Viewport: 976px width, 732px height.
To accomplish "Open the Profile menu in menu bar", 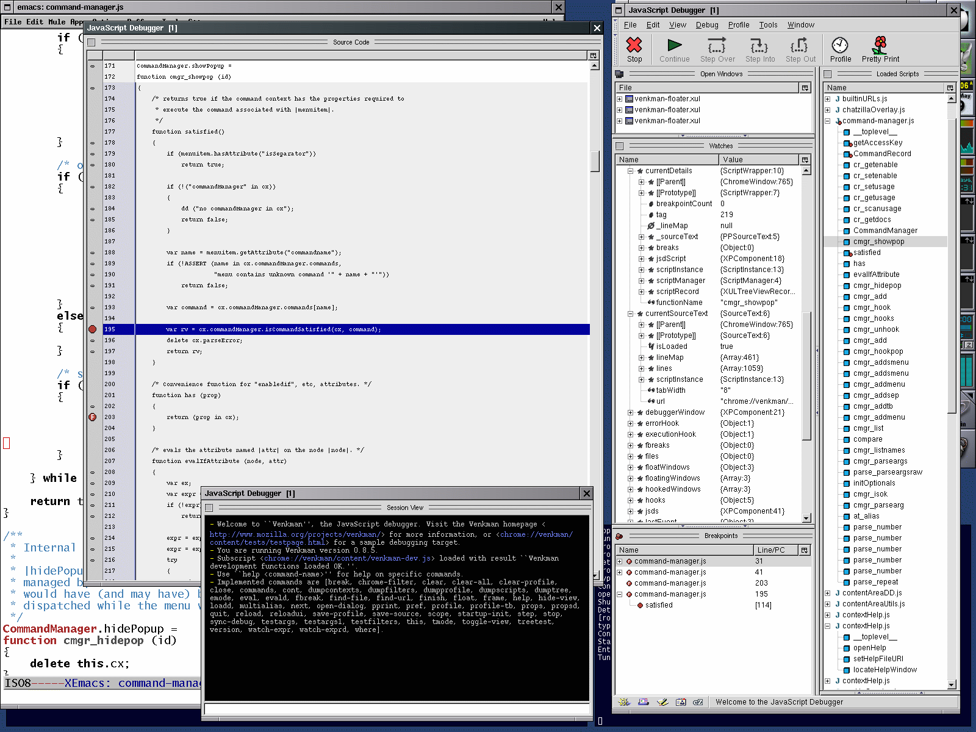I will [x=739, y=25].
